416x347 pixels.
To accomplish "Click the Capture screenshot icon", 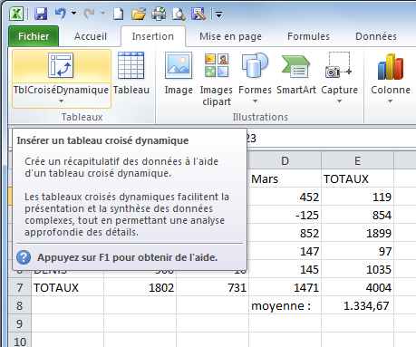I will point(339,64).
